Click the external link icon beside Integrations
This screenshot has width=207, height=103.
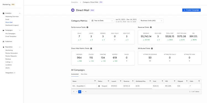[x=15, y=73]
